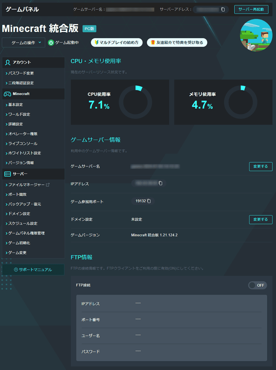Select ライブコンソール menu item
The image size is (276, 370).
pyautogui.click(x=23, y=144)
